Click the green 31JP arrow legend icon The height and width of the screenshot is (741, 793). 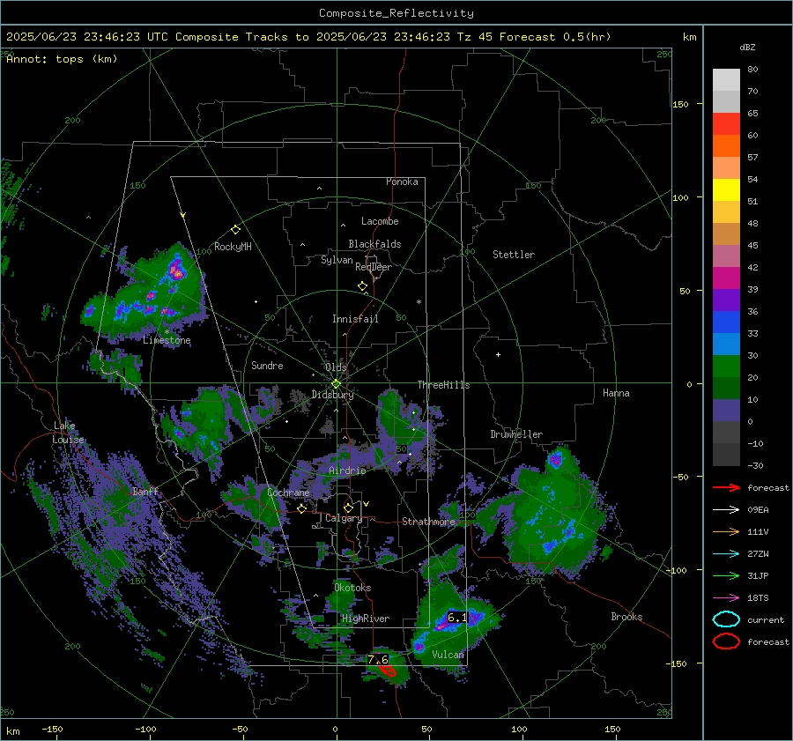point(726,575)
